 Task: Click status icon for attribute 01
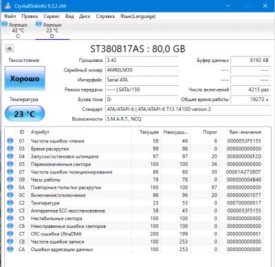coord(10,141)
